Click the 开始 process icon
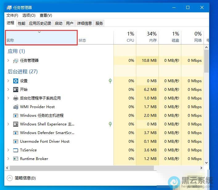Image resolution: width=218 pixels, height=190 pixels. (16, 90)
